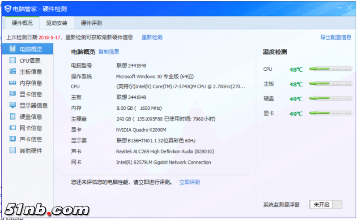Open the 主板信息 sidebar icon

coord(13,71)
